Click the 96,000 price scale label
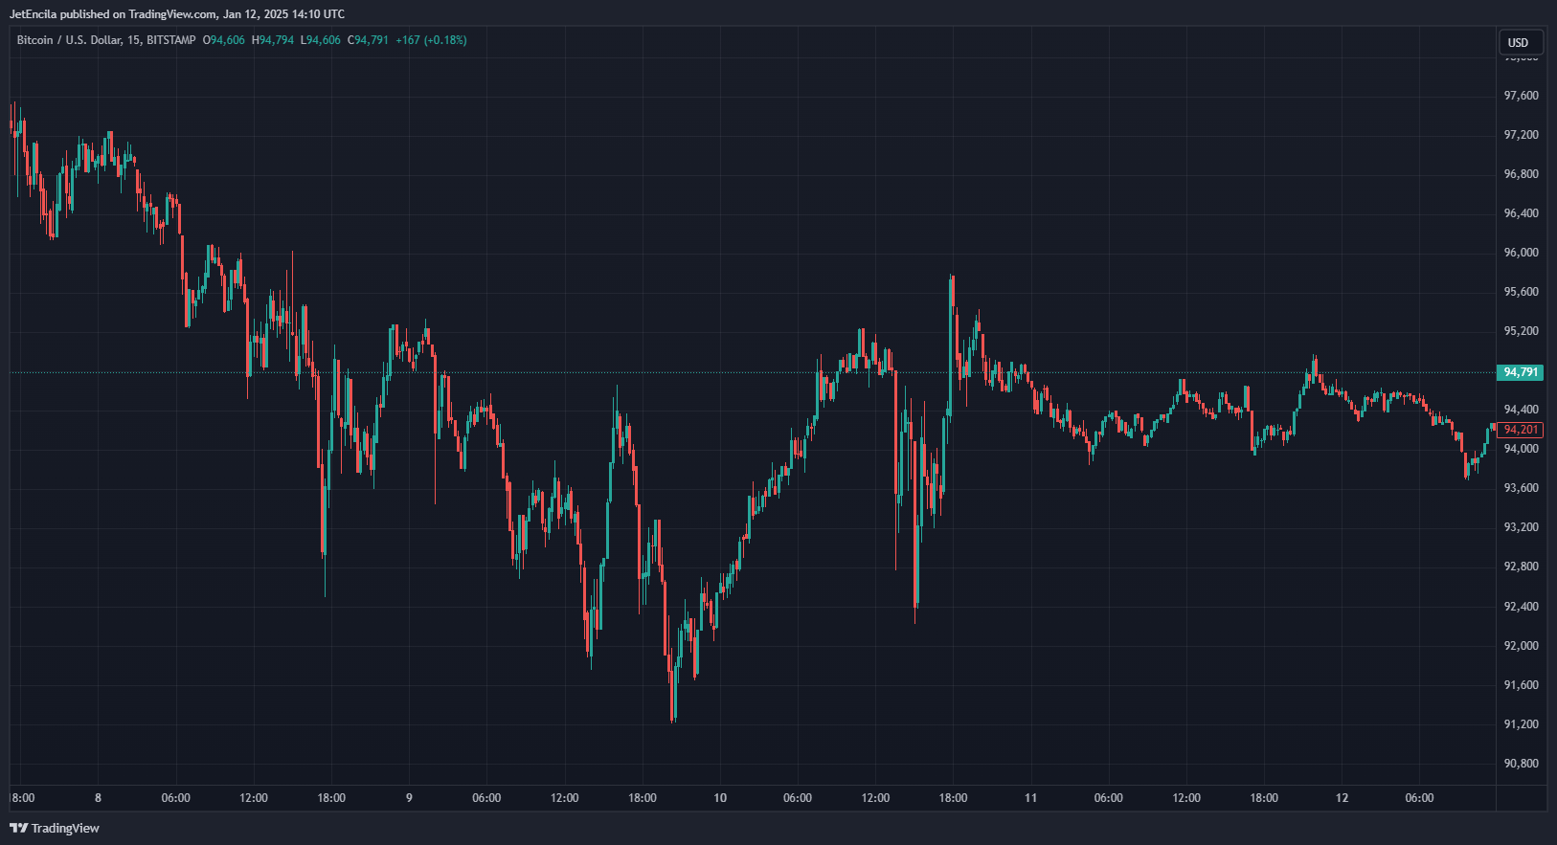The height and width of the screenshot is (845, 1557). [x=1521, y=253]
